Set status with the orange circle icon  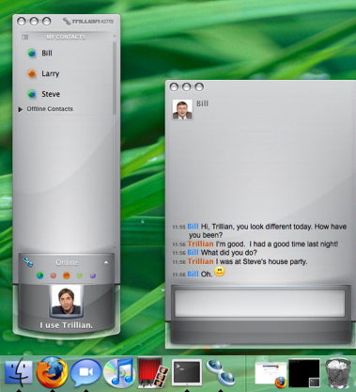(x=67, y=275)
